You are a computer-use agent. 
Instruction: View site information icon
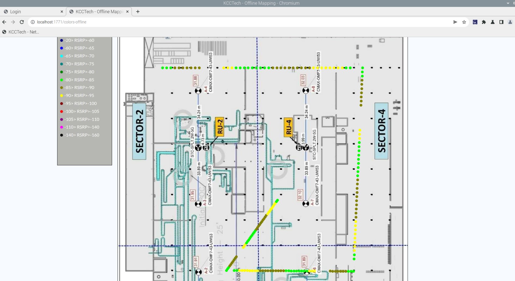point(33,22)
